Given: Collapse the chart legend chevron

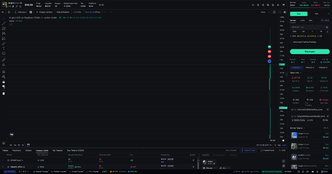Looking at the screenshot, I should coord(11,24).
